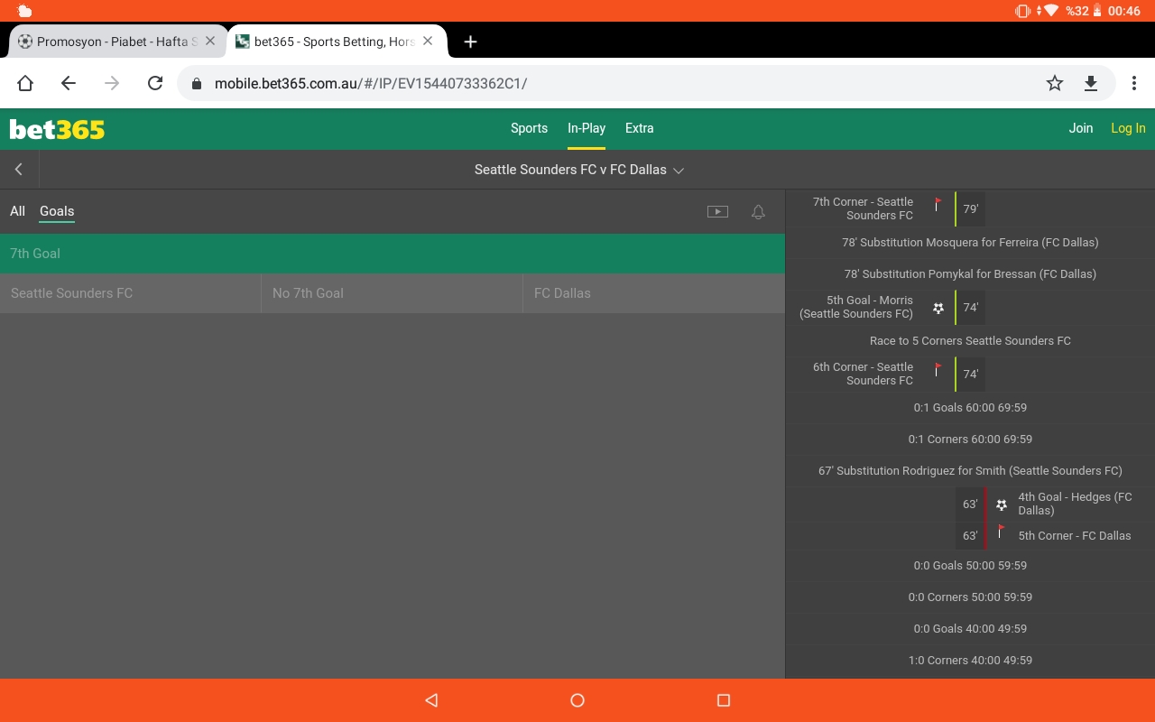
Task: Click soccer ball icon for 4th Goal Hedges
Action: 1002,504
